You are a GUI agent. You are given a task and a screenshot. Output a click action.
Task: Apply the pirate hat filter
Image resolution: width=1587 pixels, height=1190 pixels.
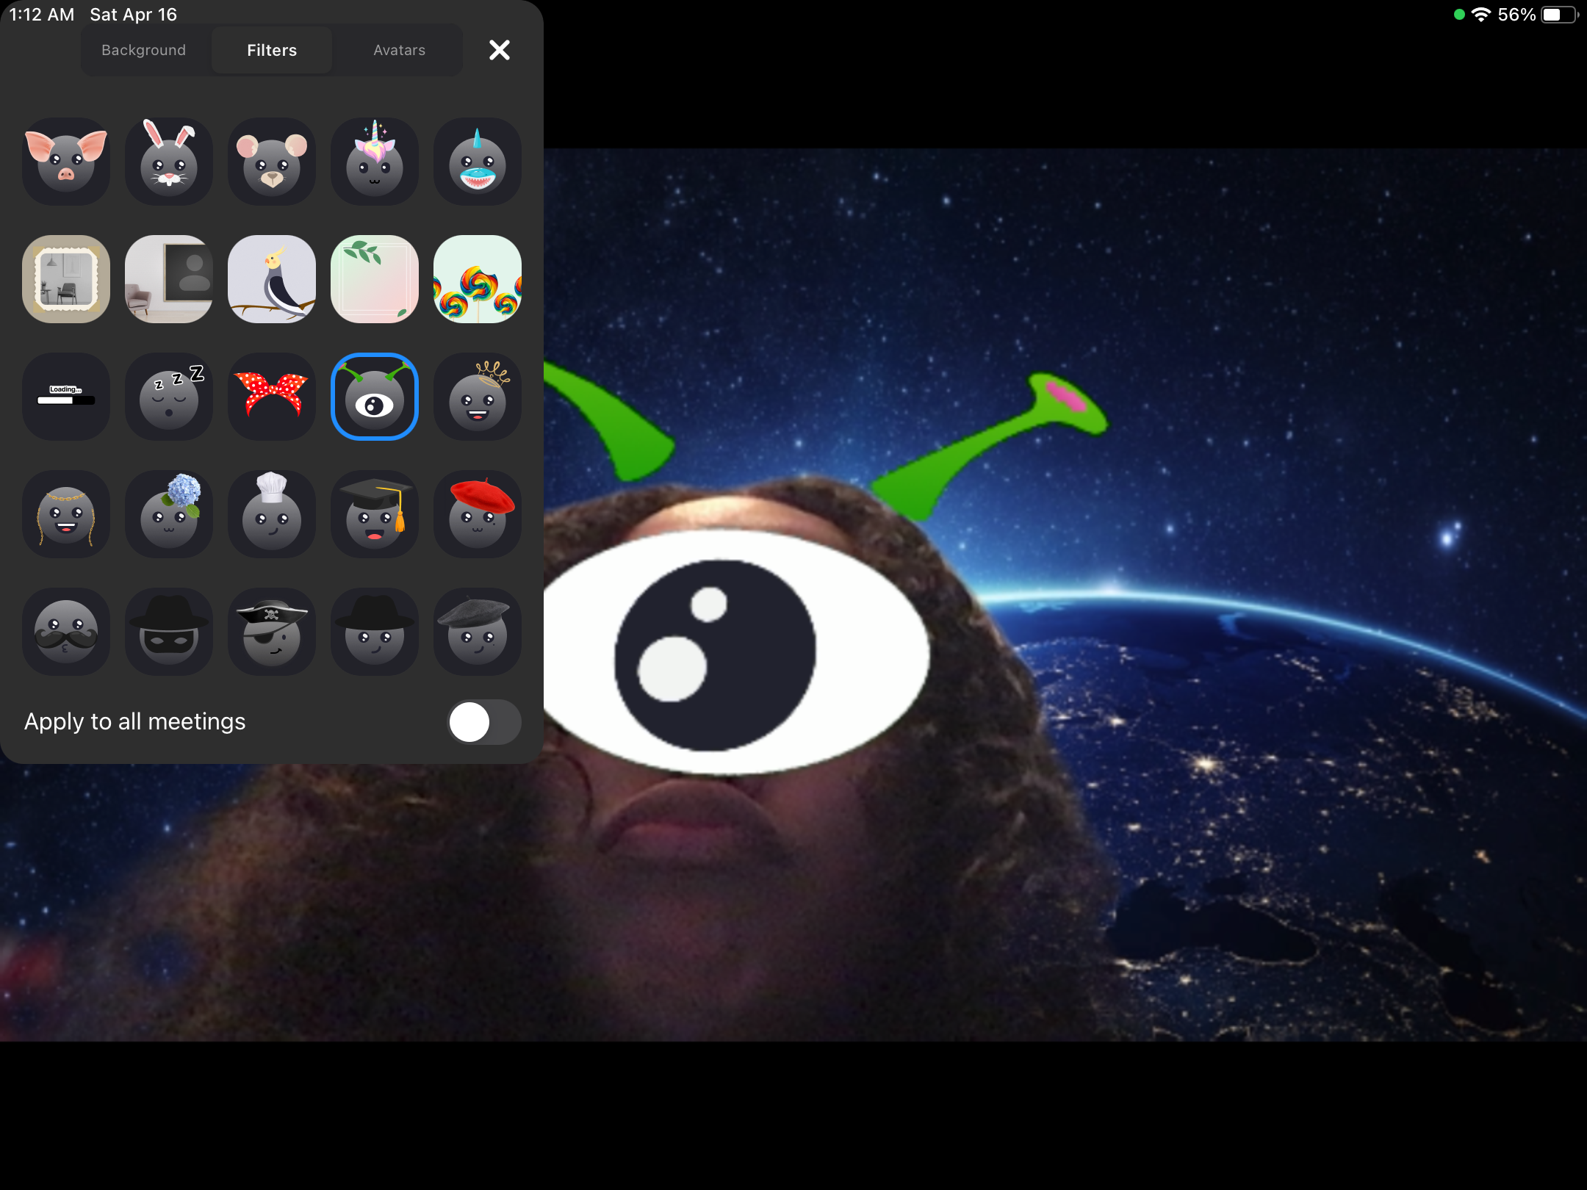(272, 632)
